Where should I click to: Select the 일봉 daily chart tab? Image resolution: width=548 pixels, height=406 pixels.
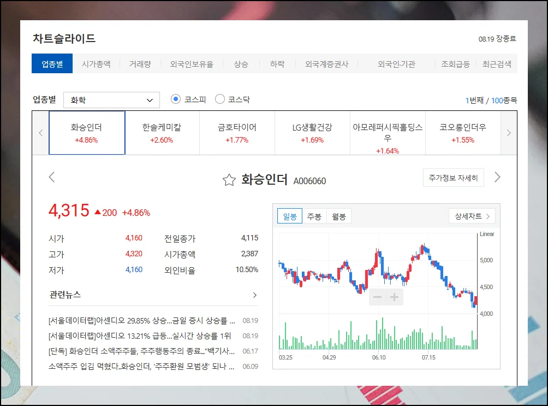click(289, 216)
